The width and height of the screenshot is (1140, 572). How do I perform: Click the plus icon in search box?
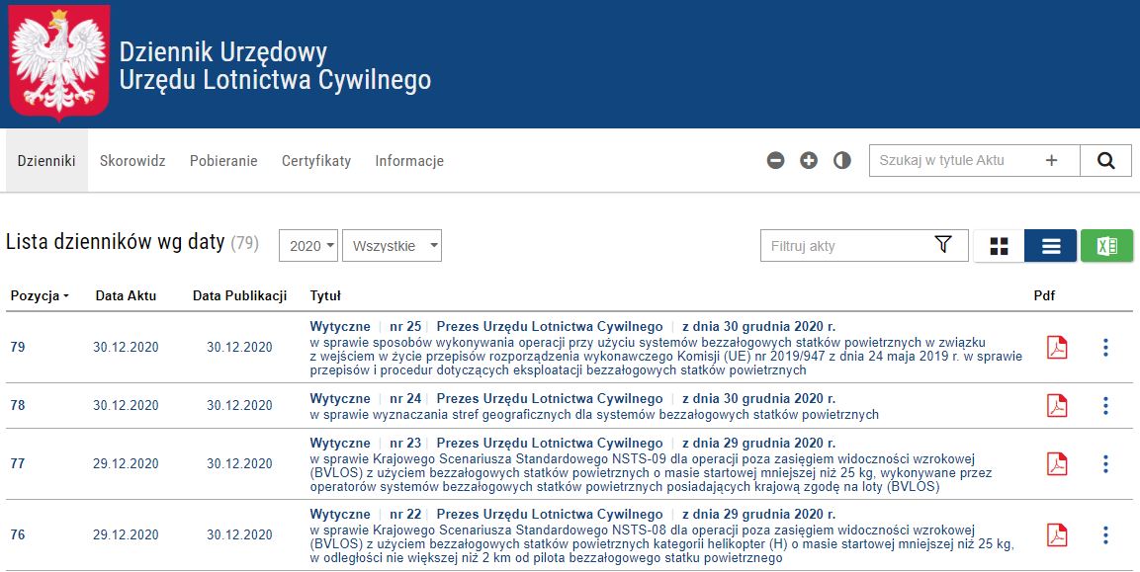pos(1051,161)
